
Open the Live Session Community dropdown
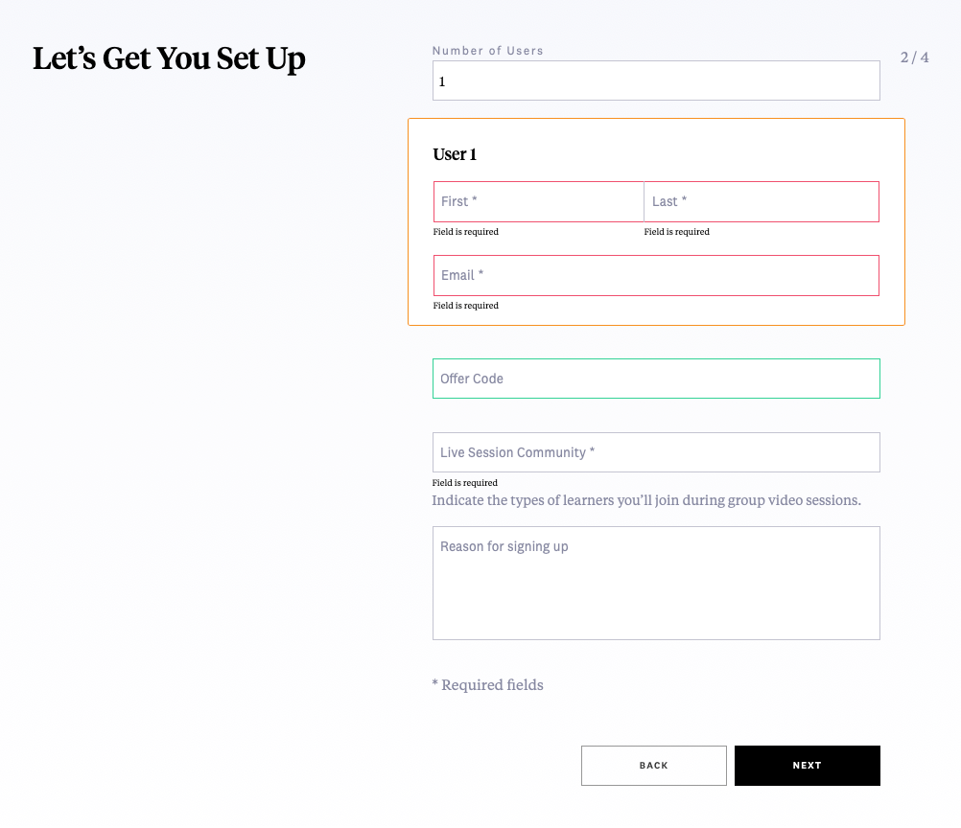pos(656,452)
